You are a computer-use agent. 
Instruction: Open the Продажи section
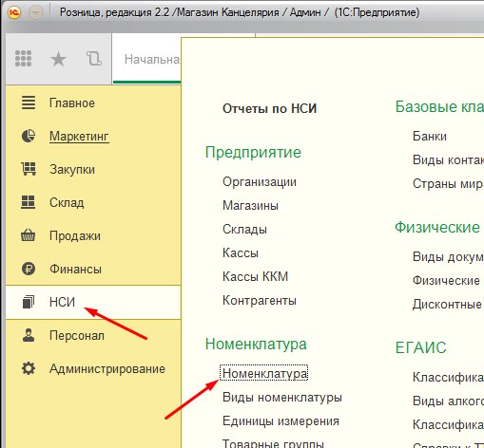tap(75, 236)
